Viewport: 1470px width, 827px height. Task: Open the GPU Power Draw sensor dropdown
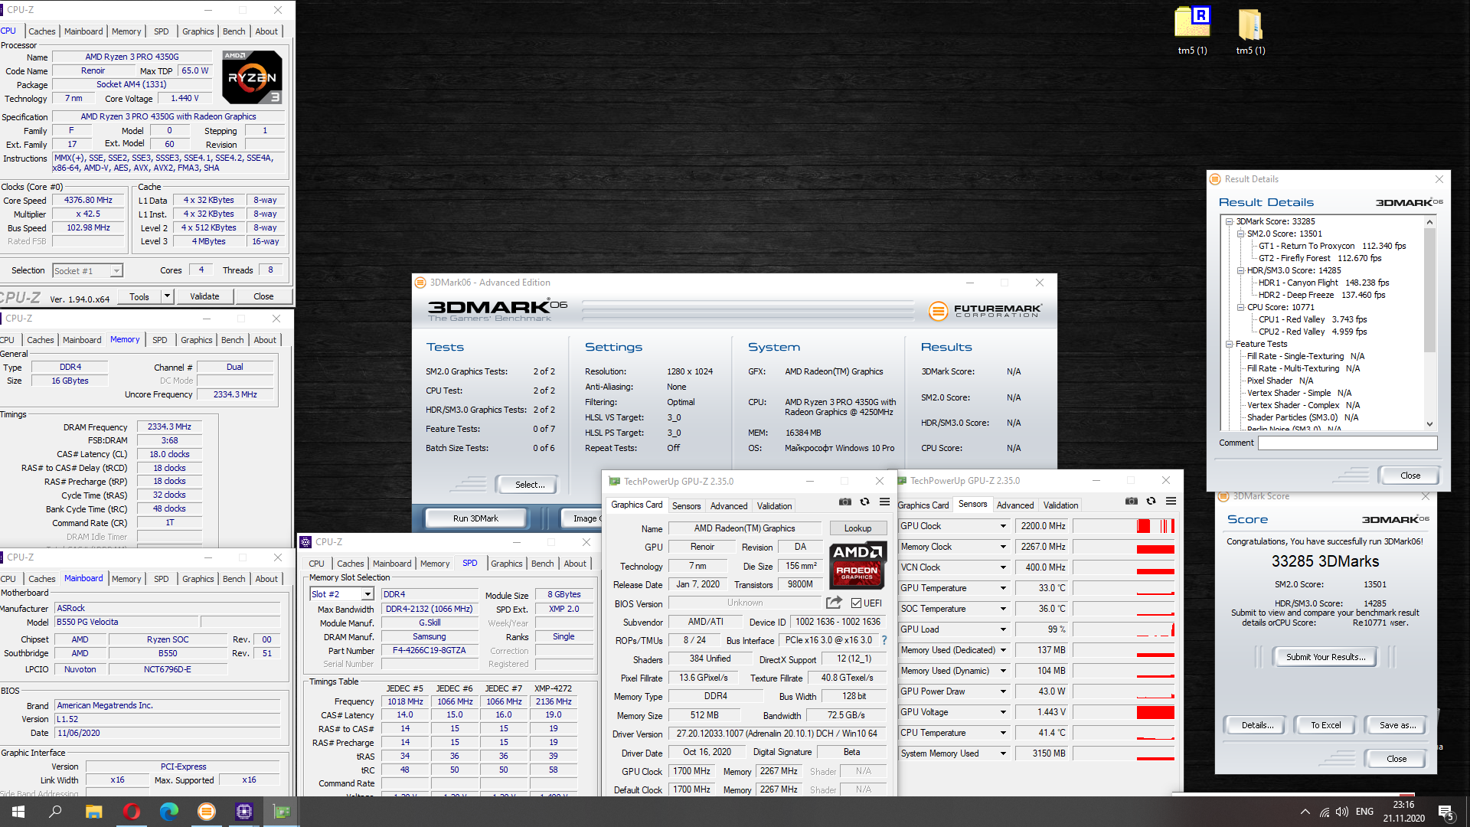1003,691
